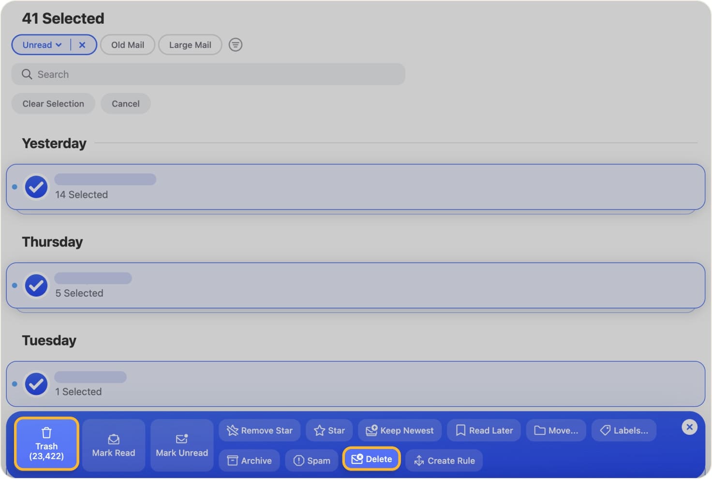Image resolution: width=712 pixels, height=479 pixels.
Task: Send selection to Read Later
Action: tap(483, 430)
